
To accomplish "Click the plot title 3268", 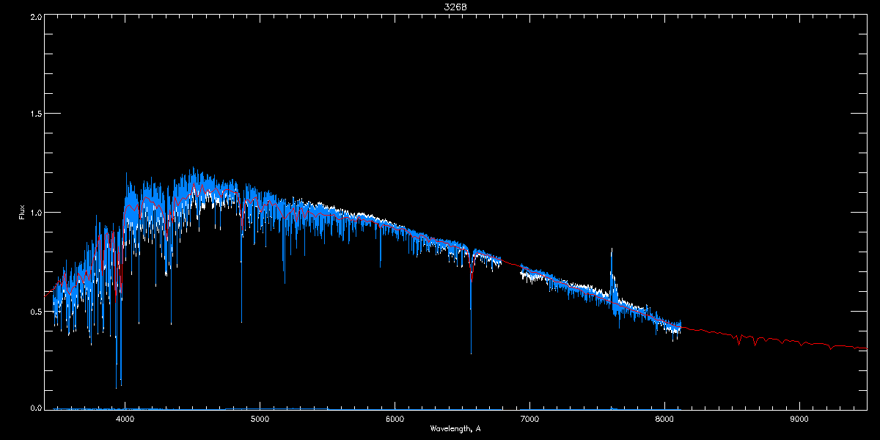I will [455, 7].
